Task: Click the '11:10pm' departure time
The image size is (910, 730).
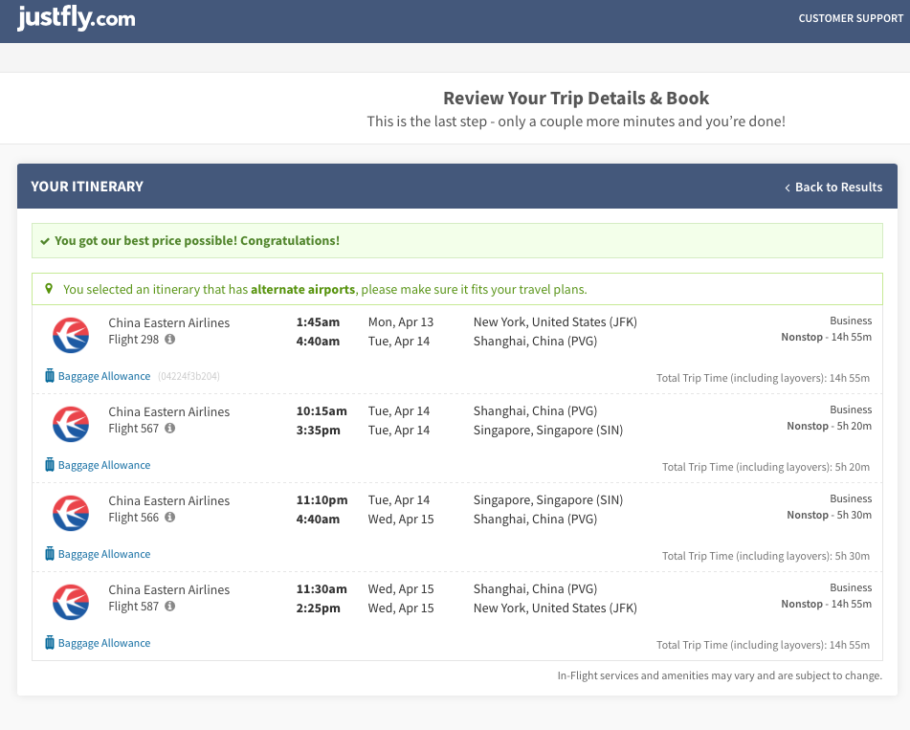Action: (x=322, y=499)
